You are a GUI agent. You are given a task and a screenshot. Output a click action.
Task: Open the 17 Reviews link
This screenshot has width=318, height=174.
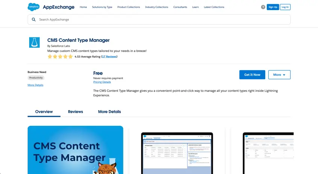pos(109,57)
